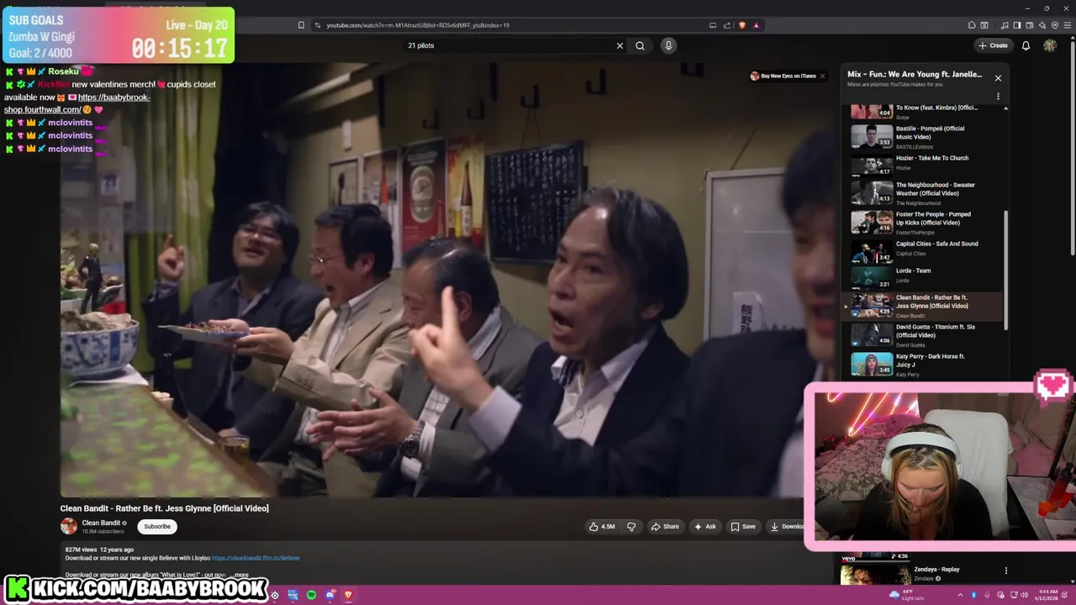The width and height of the screenshot is (1076, 605).
Task: Clear the '21 pilots' search text
Action: [620, 45]
